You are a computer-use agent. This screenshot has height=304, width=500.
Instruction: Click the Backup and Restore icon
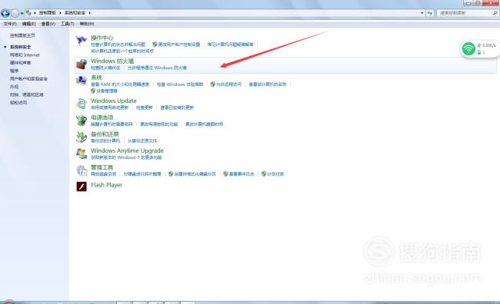click(82, 137)
